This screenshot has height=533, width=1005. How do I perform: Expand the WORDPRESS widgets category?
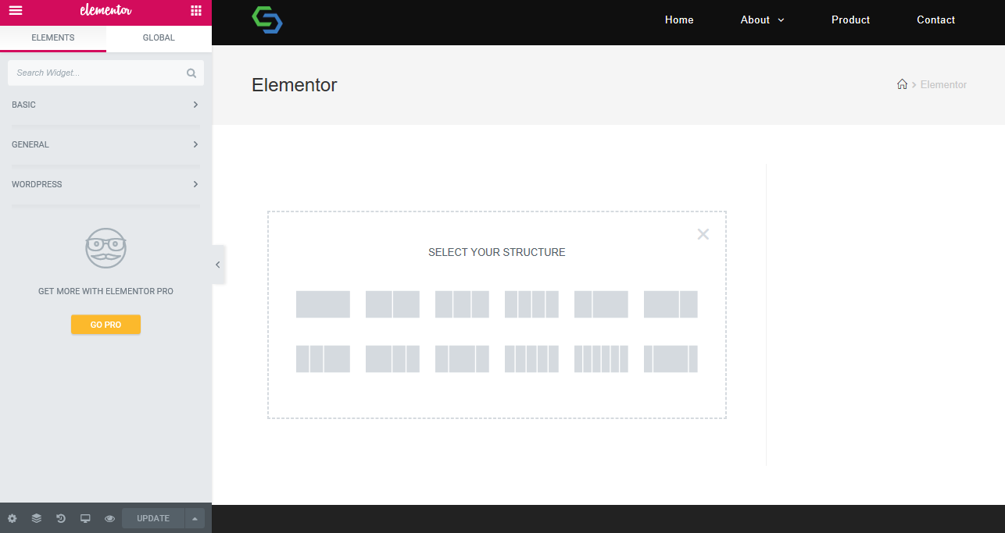click(106, 184)
